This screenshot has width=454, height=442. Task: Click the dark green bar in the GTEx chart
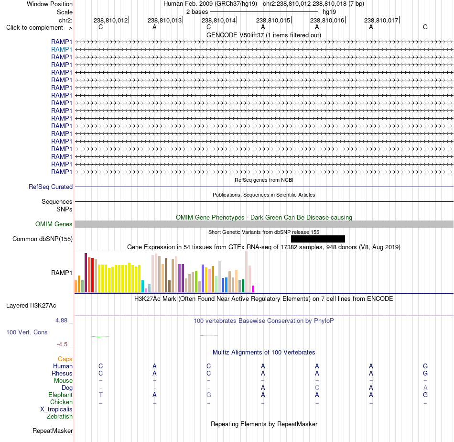click(243, 286)
